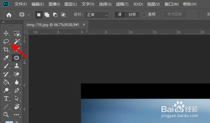The image size is (210, 123).
Task: Open the 修补 mode dropdown showing 正常
Action: 97,15
